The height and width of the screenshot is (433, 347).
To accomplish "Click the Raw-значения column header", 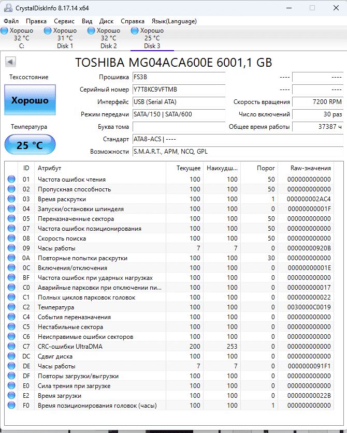I will (x=311, y=168).
